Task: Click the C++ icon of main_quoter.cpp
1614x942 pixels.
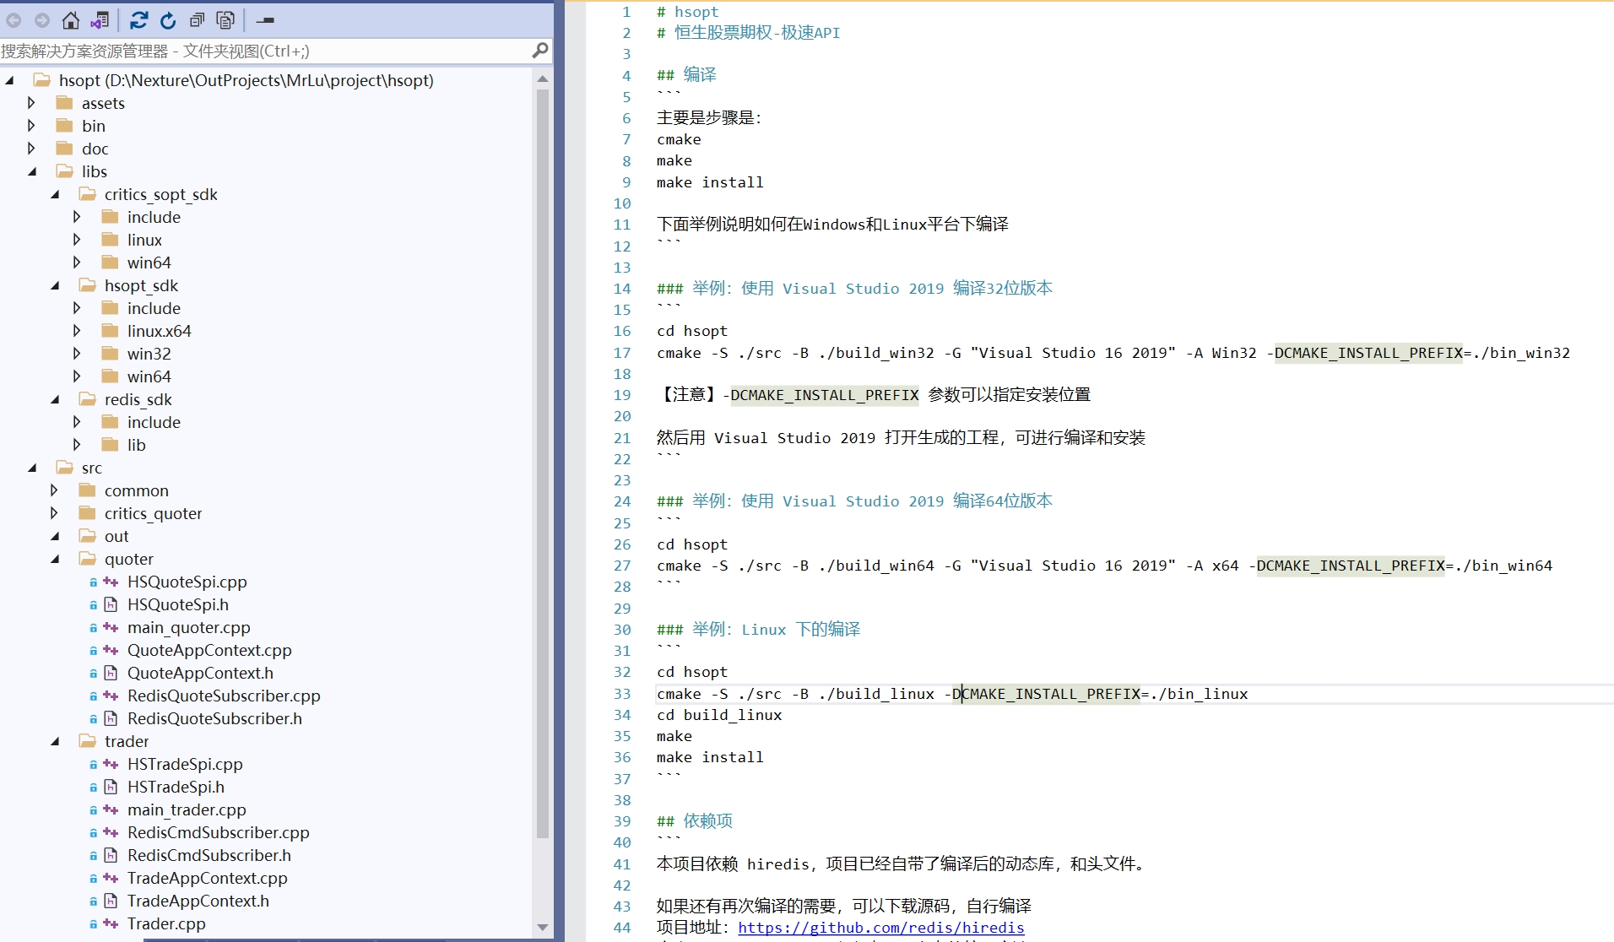Action: [x=111, y=627]
